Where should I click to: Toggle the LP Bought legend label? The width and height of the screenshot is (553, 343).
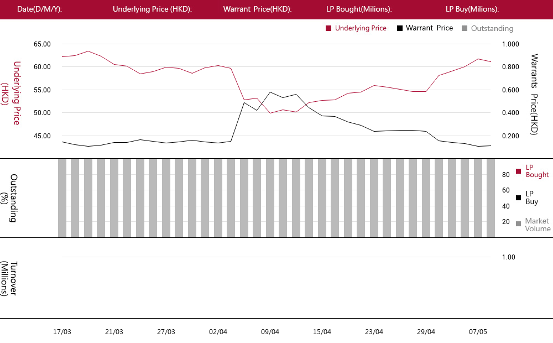[537, 171]
